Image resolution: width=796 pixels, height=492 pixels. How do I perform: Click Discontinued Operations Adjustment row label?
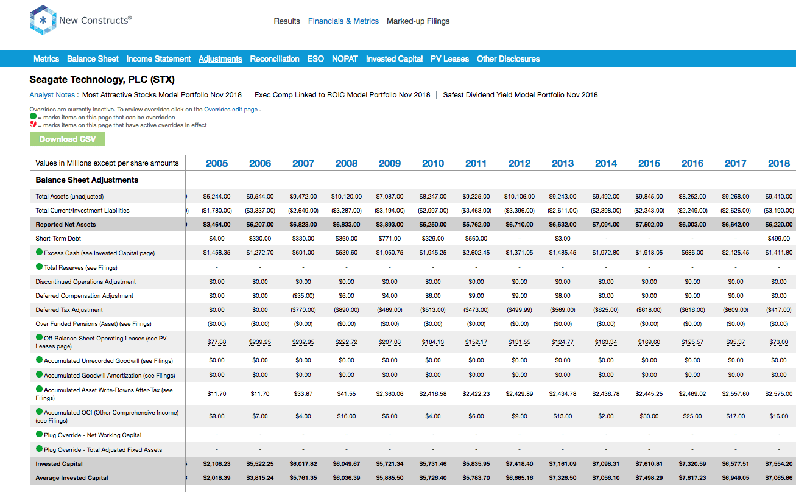point(86,282)
